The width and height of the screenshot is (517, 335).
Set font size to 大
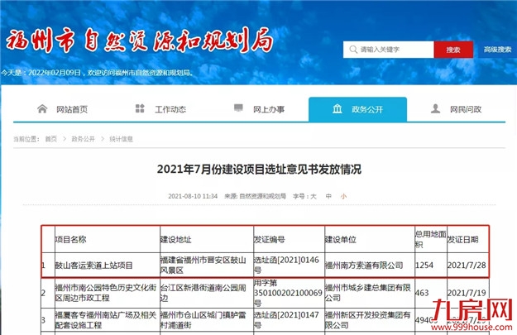click(313, 196)
